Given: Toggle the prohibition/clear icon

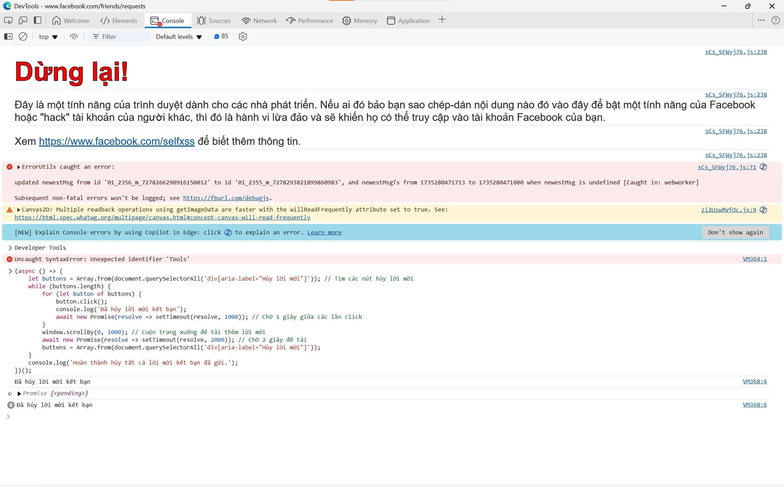Looking at the screenshot, I should 23,36.
